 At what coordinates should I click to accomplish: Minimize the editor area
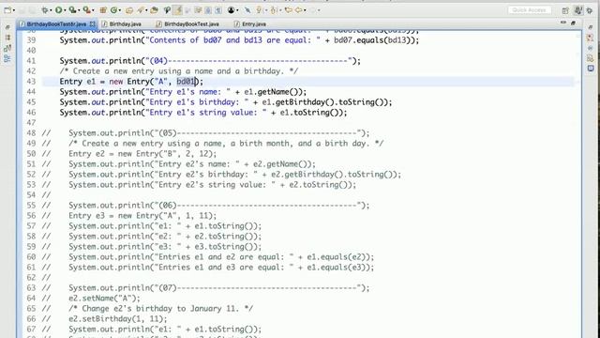pyautogui.click(x=562, y=23)
